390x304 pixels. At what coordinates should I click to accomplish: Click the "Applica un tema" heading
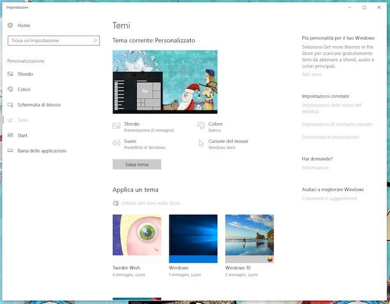coord(136,190)
